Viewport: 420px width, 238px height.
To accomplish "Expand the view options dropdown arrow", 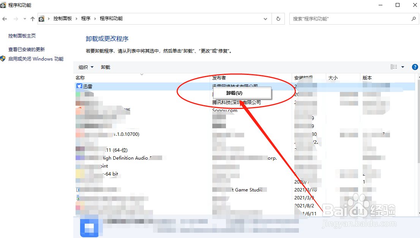I will 403,67.
